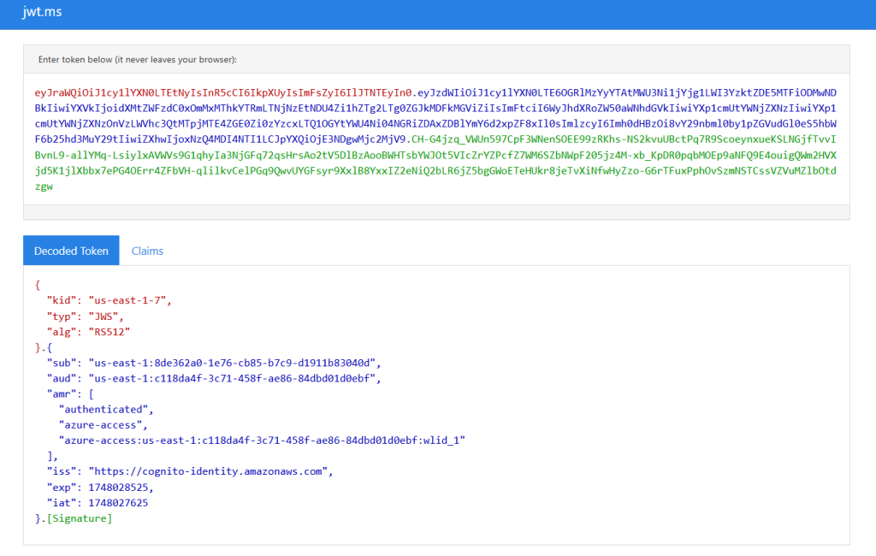Click the "azure-access", array entry
This screenshot has width=876, height=556.
[x=104, y=425]
